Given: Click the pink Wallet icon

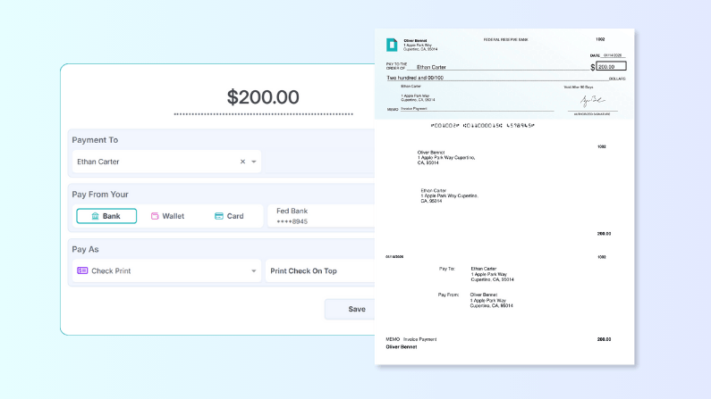Looking at the screenshot, I should (x=155, y=216).
